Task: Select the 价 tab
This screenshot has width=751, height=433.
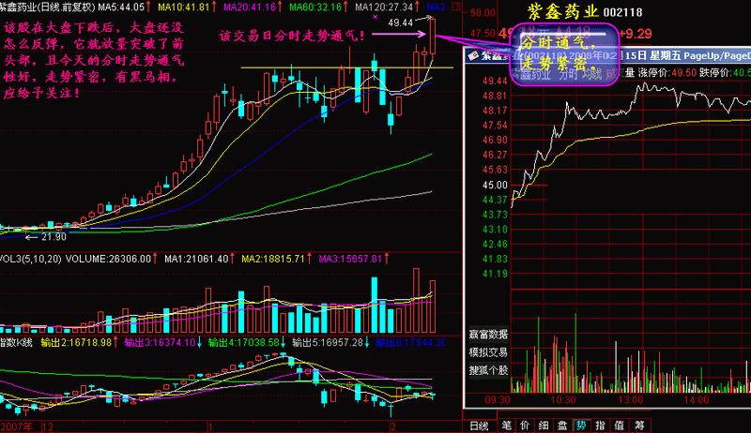Action: click(x=525, y=426)
